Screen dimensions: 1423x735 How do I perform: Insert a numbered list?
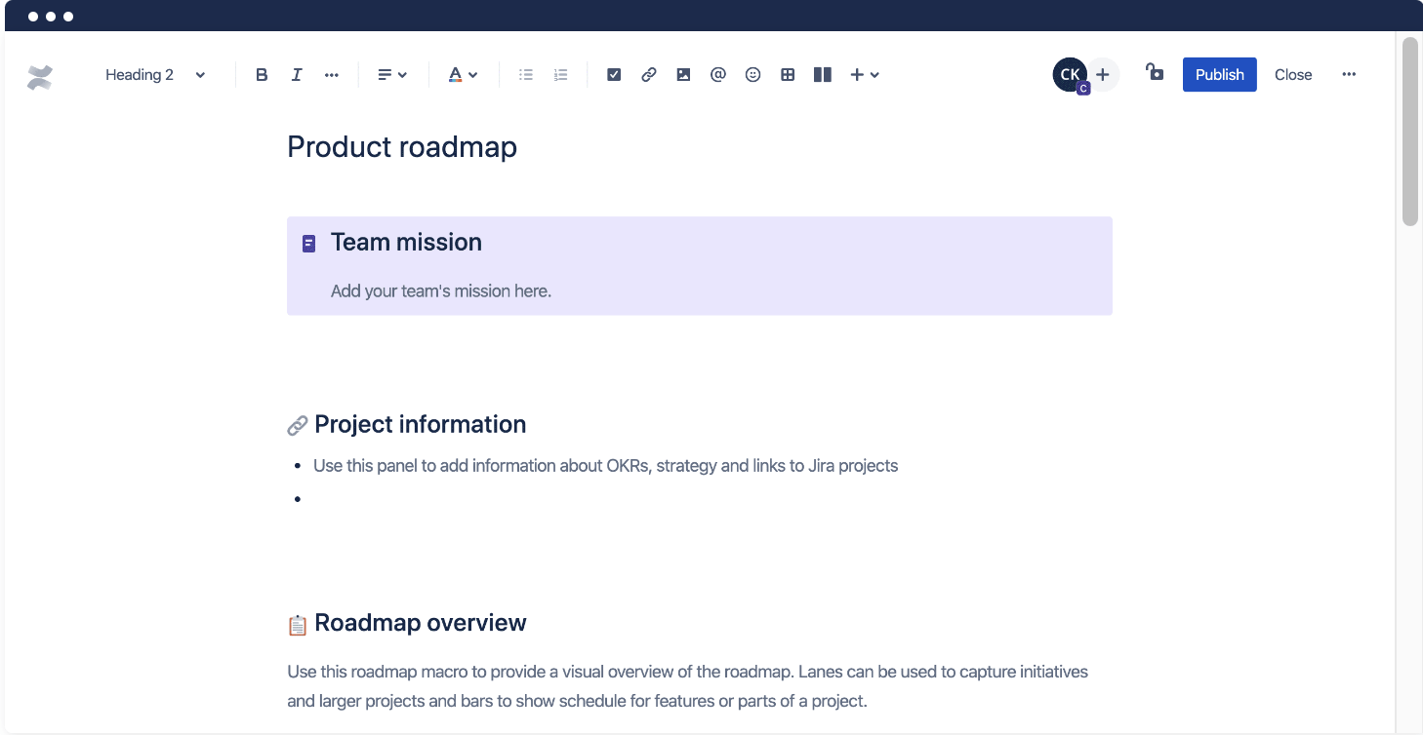click(560, 74)
